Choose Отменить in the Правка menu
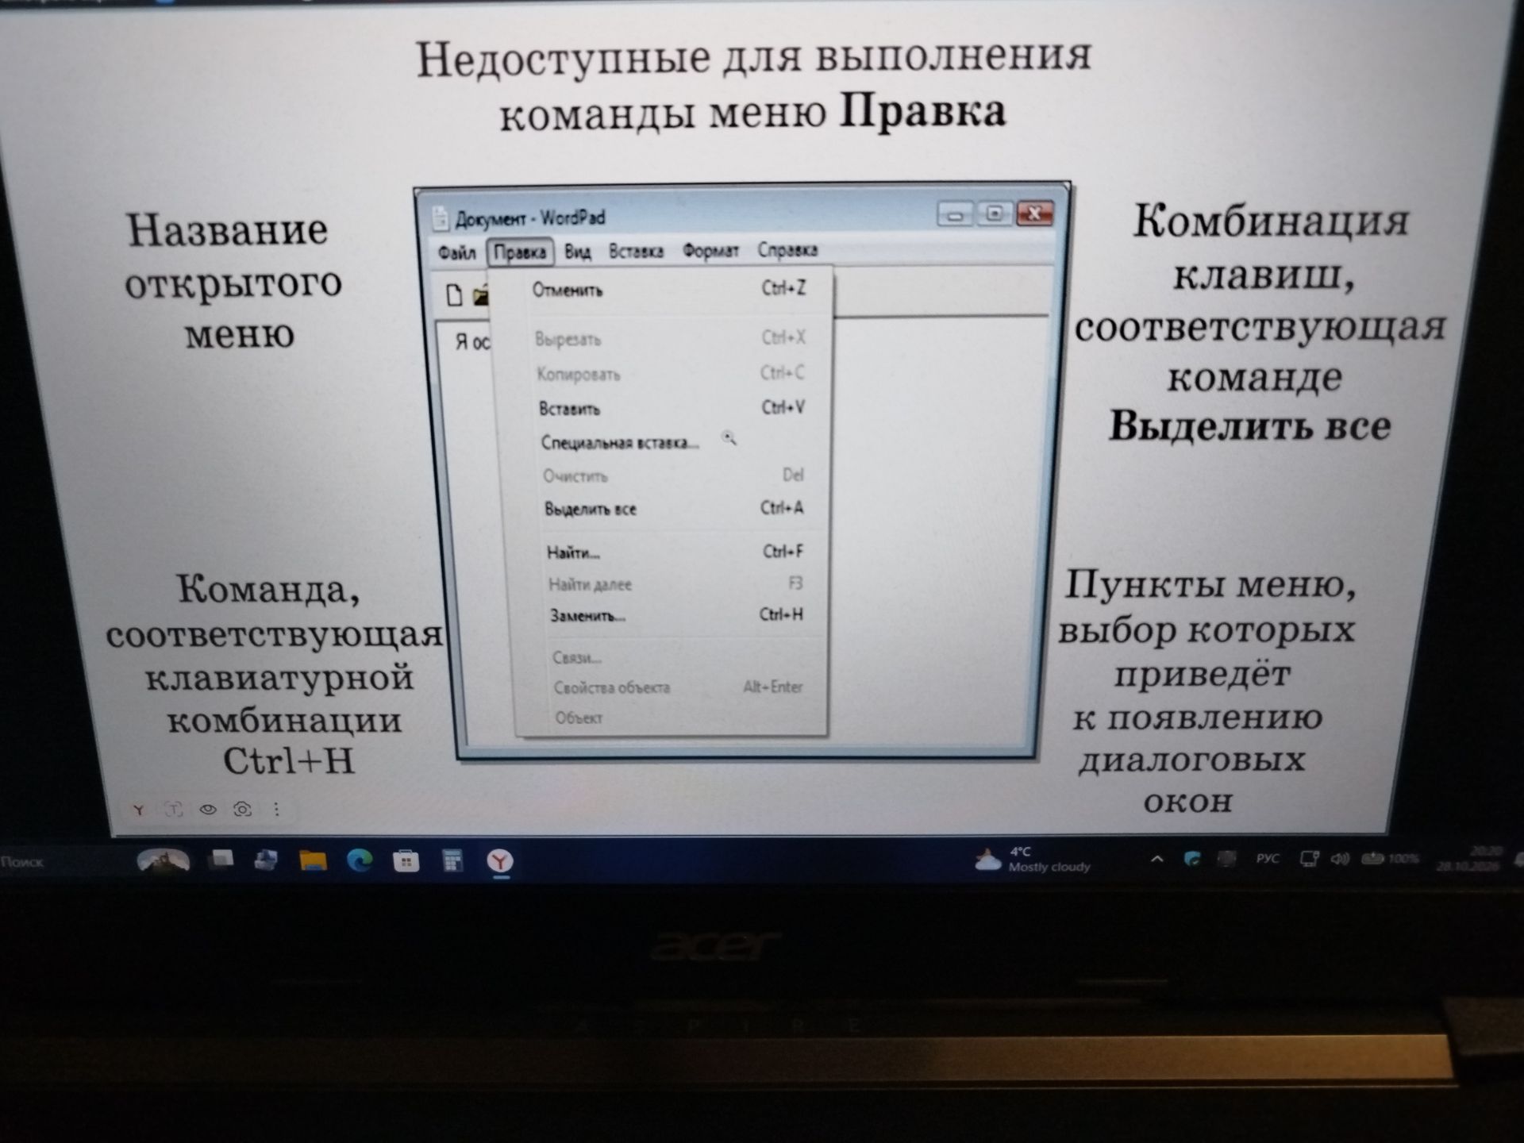 tap(668, 290)
